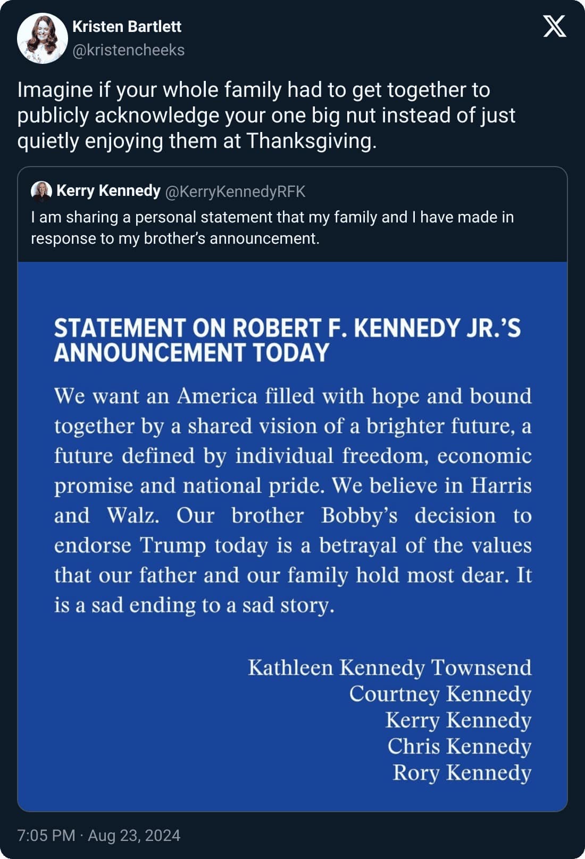Viewport: 585px width, 859px height.
Task: Click the "is a sad ending to a sad story" line
Action: [194, 605]
